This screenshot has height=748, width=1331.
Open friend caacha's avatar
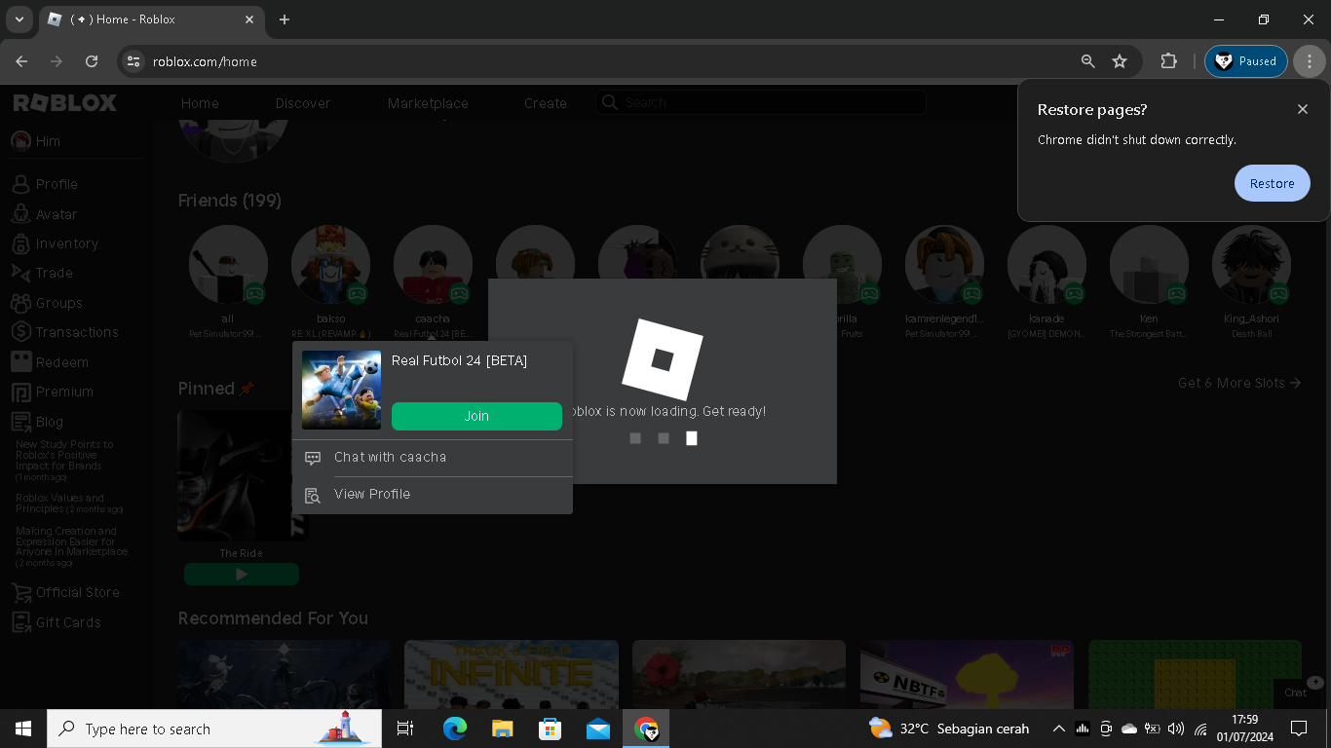[433, 265]
